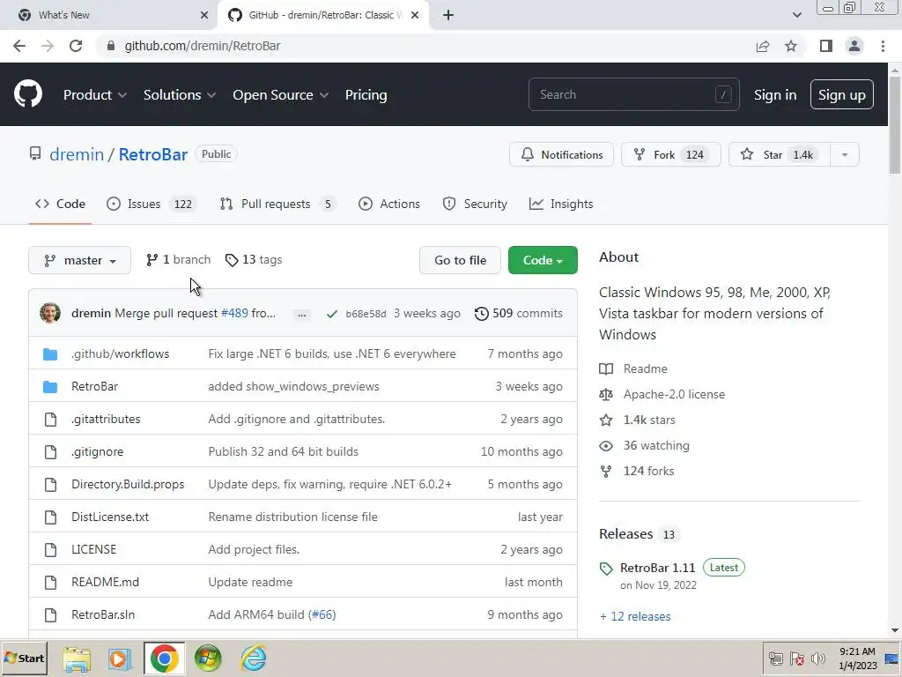Click the Windows Start button
This screenshot has width=902, height=677.
point(24,658)
